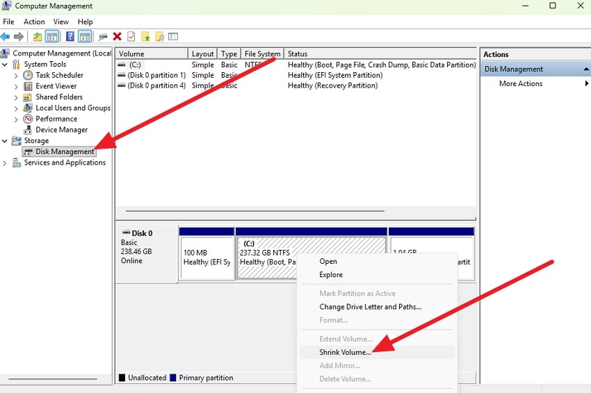Click the Event Viewer icon in tree

coord(28,86)
